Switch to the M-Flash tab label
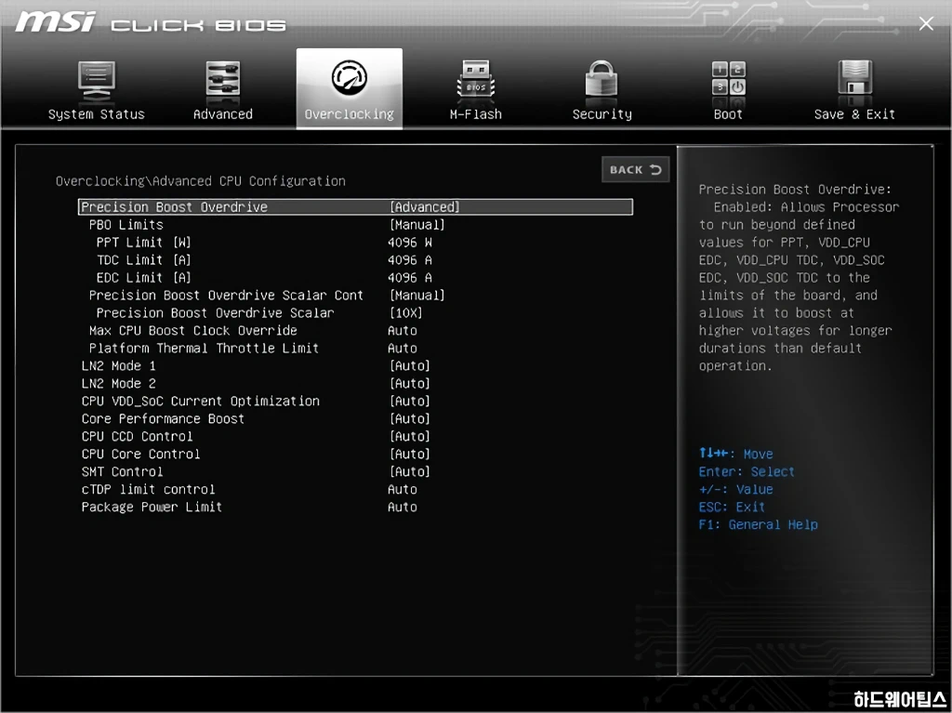952x713 pixels. coord(475,114)
